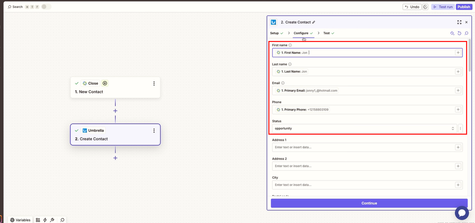475x223 pixels.
Task: Open the Status dropdown set to opportunity
Action: [365, 128]
